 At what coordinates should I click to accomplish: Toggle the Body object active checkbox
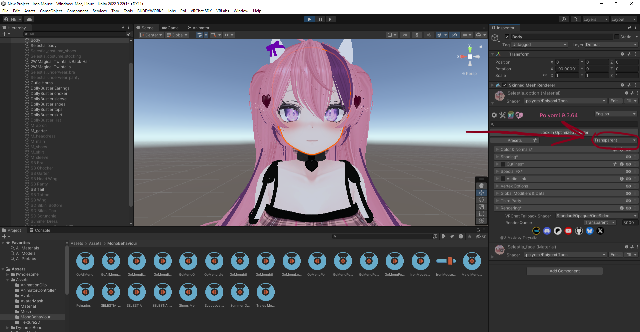(507, 37)
